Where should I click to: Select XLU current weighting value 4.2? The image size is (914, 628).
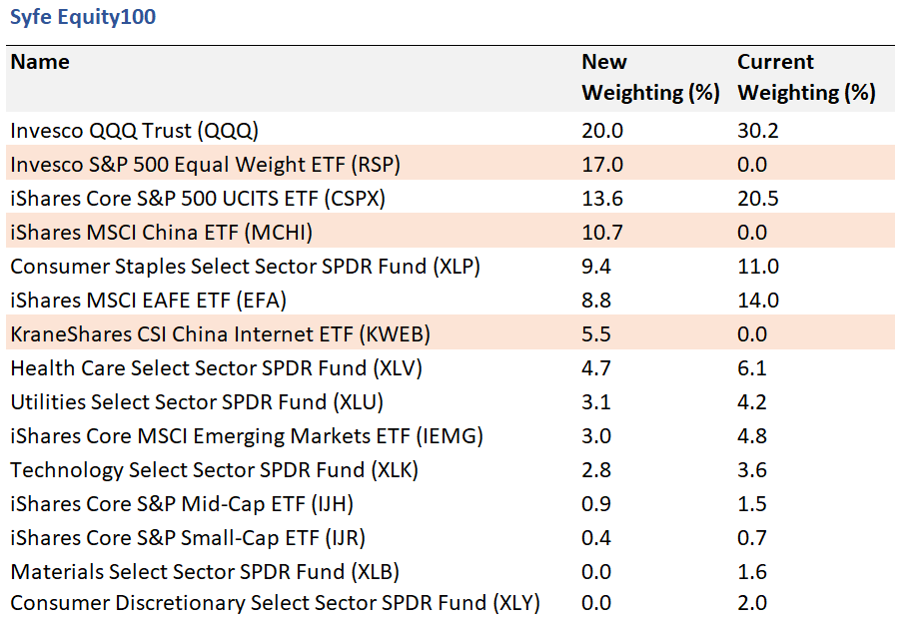click(x=752, y=402)
